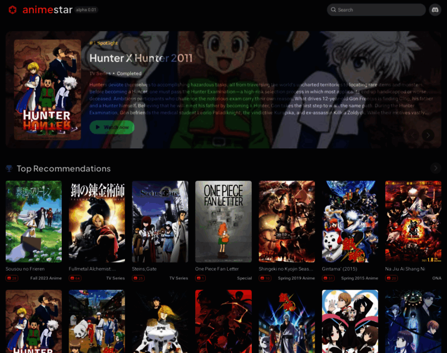Click episode count badge under Gintama' (2015)

328,278
